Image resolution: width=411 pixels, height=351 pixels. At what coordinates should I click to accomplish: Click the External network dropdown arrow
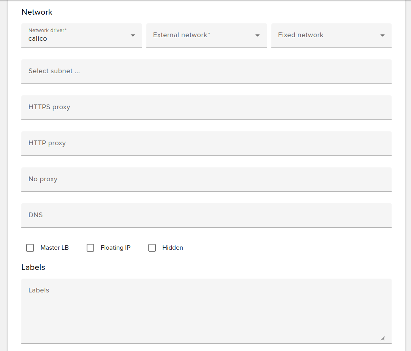tap(258, 35)
